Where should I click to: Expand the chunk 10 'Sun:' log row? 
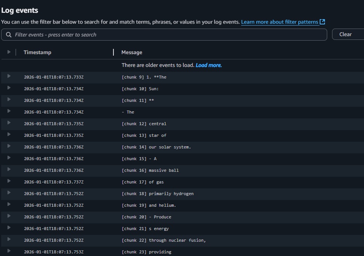point(9,88)
